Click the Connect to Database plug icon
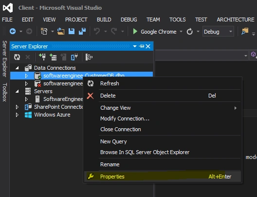The image size is (257, 197). pyautogui.click(x=43, y=57)
